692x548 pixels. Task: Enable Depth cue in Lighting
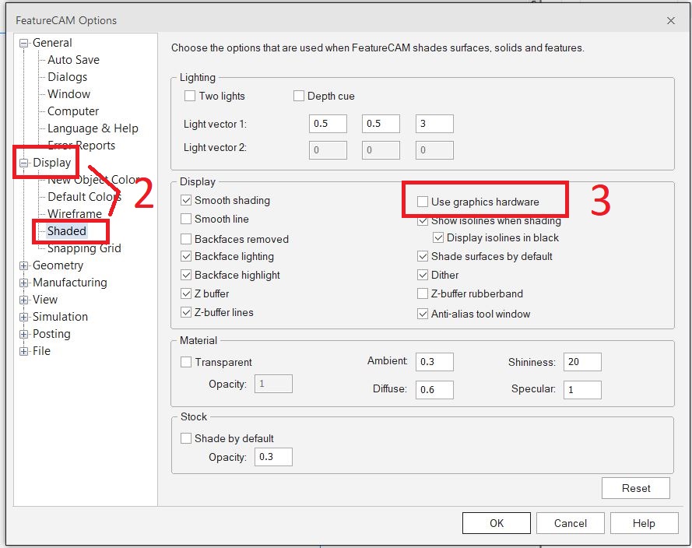pos(299,96)
